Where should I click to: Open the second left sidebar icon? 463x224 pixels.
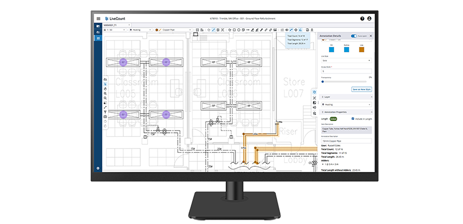(x=98, y=32)
